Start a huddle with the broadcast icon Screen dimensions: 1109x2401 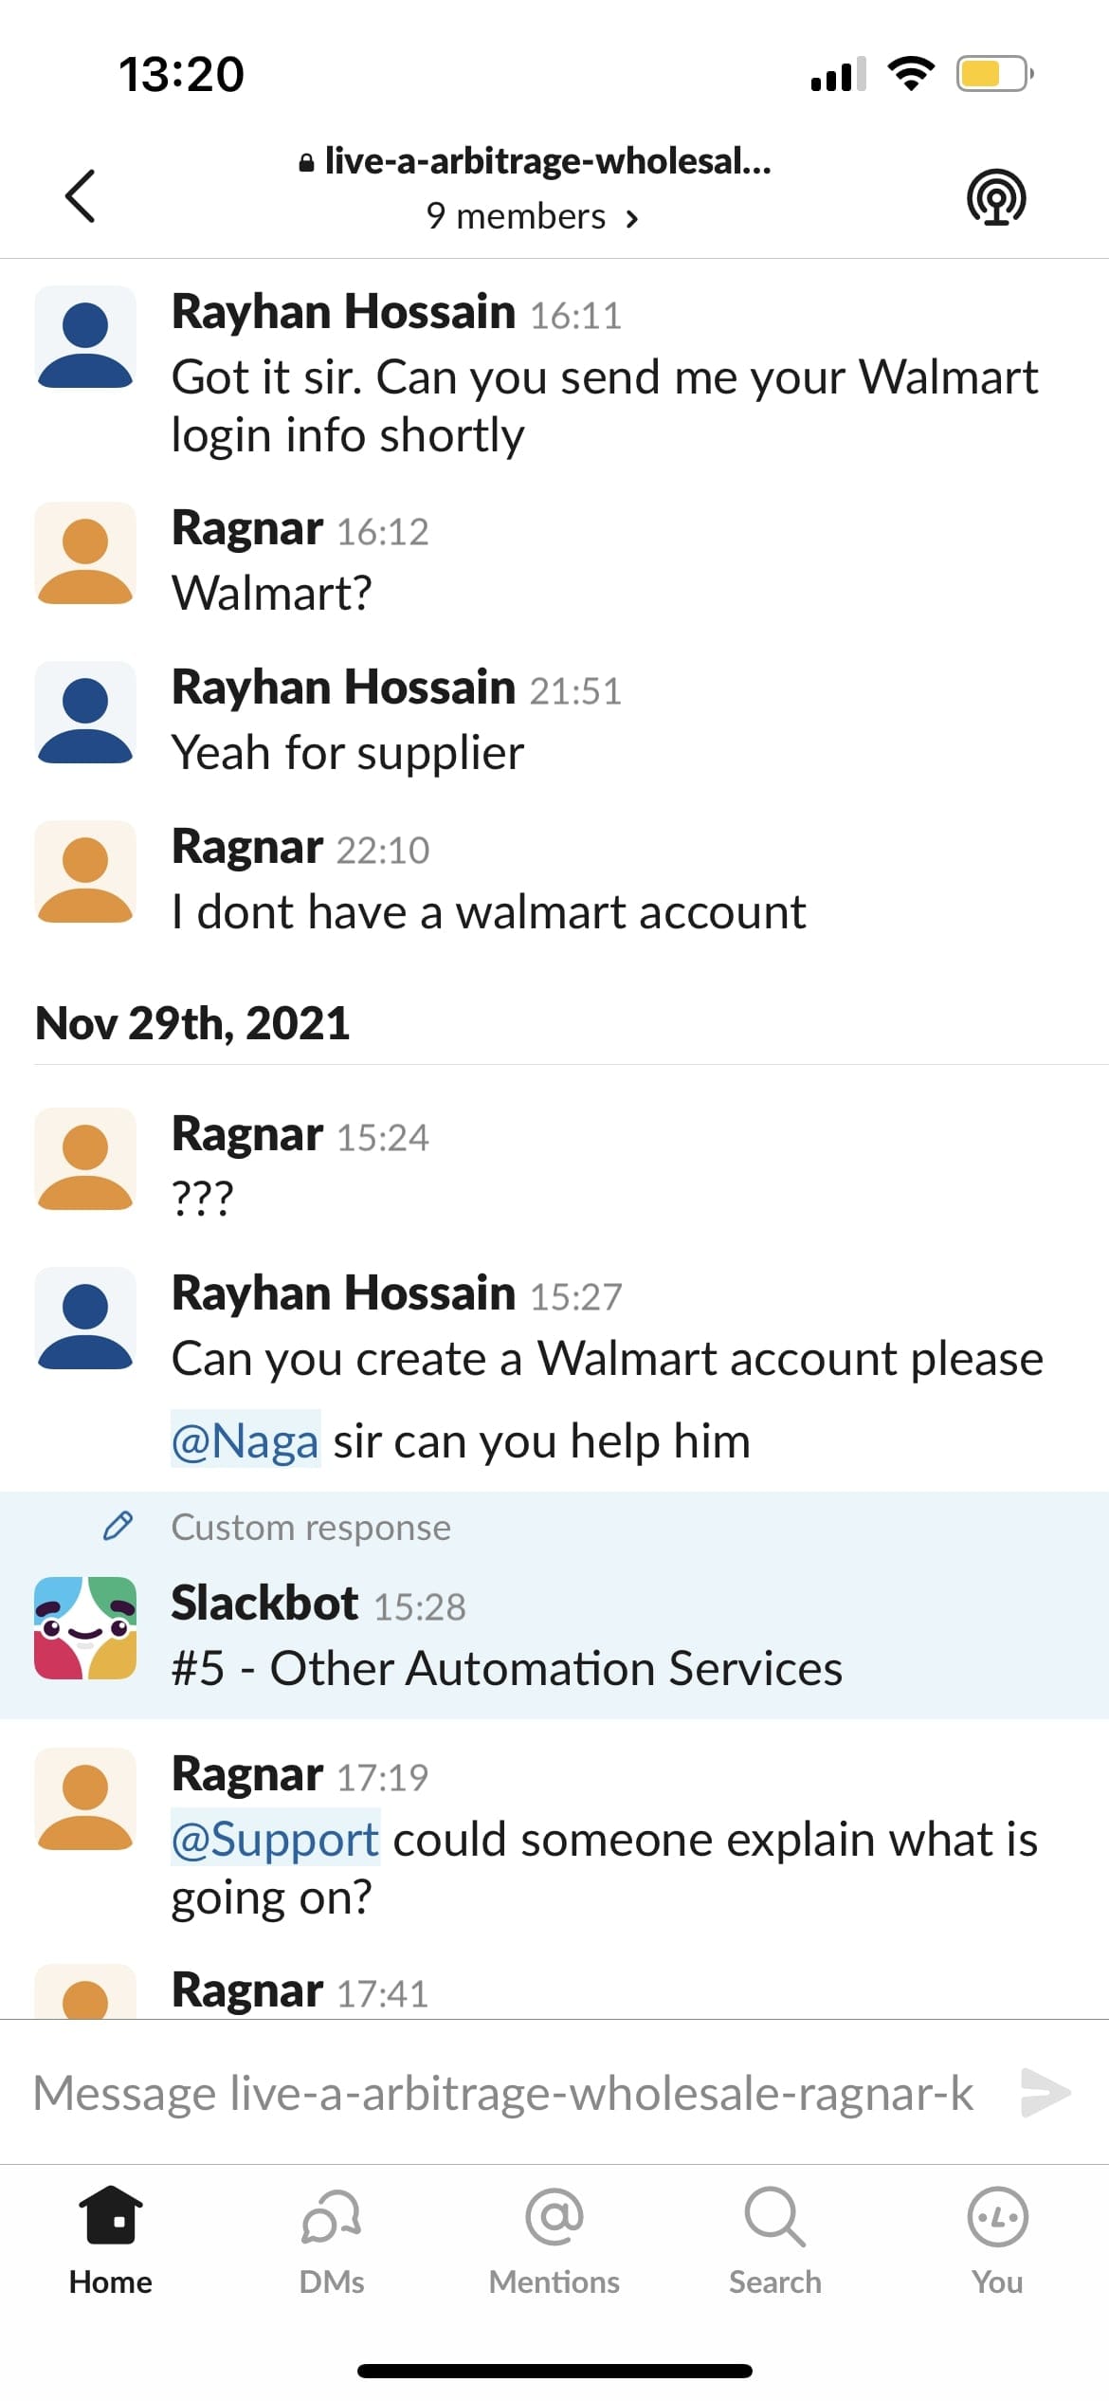[996, 197]
